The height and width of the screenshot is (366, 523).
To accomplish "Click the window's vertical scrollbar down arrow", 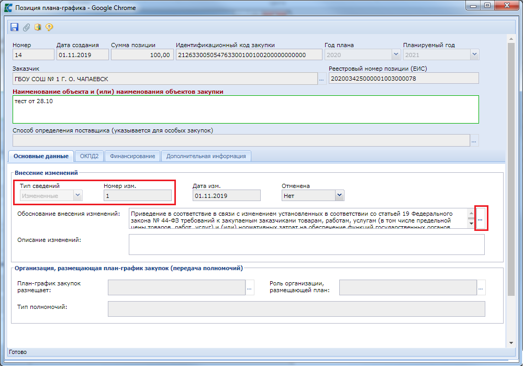I will (x=511, y=343).
